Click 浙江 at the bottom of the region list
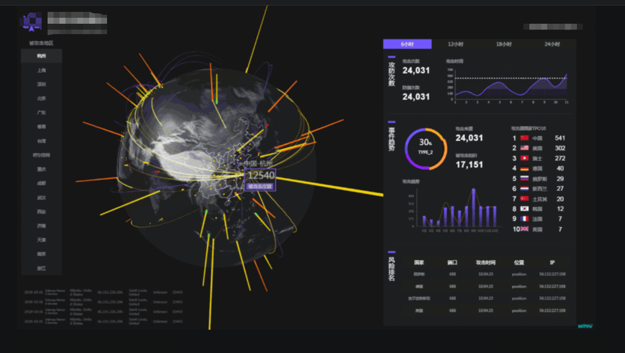Screen dimensions: 625x353 (41, 268)
